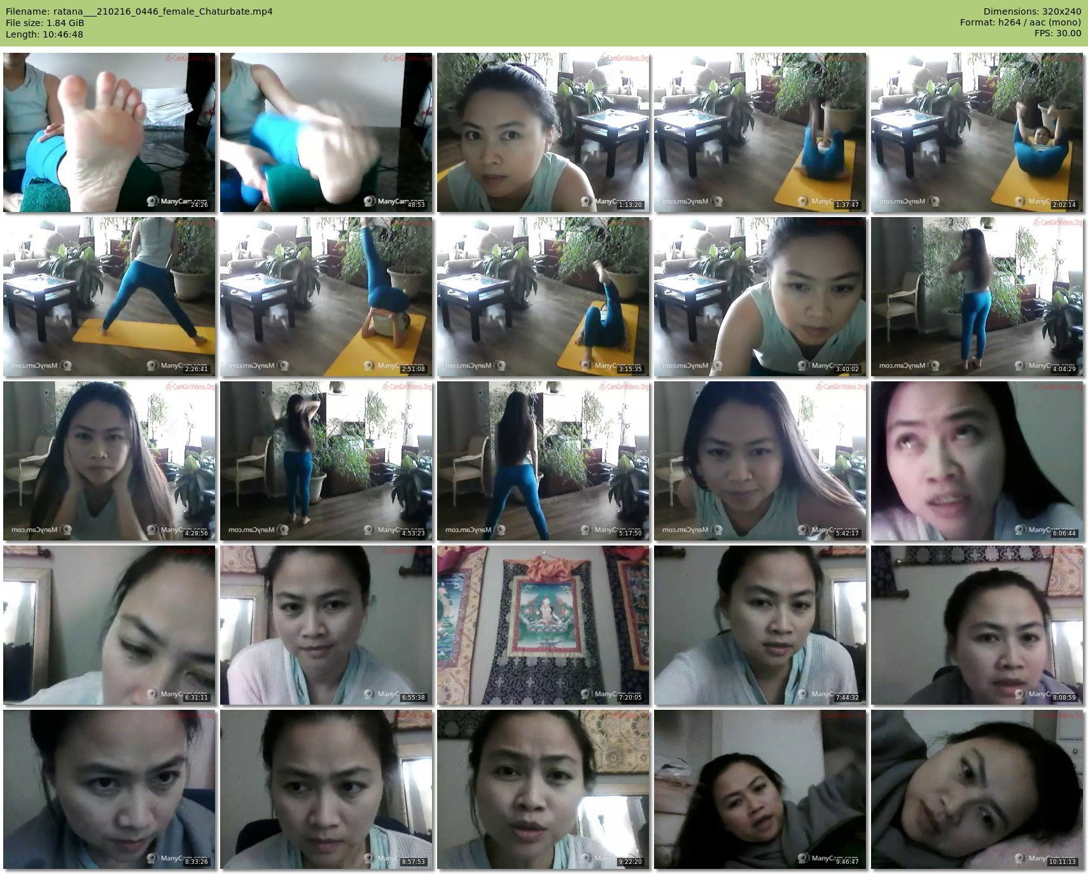Click the "Format: h264 / aac (mono)" text
This screenshot has height=874, width=1088.
pos(1021,23)
